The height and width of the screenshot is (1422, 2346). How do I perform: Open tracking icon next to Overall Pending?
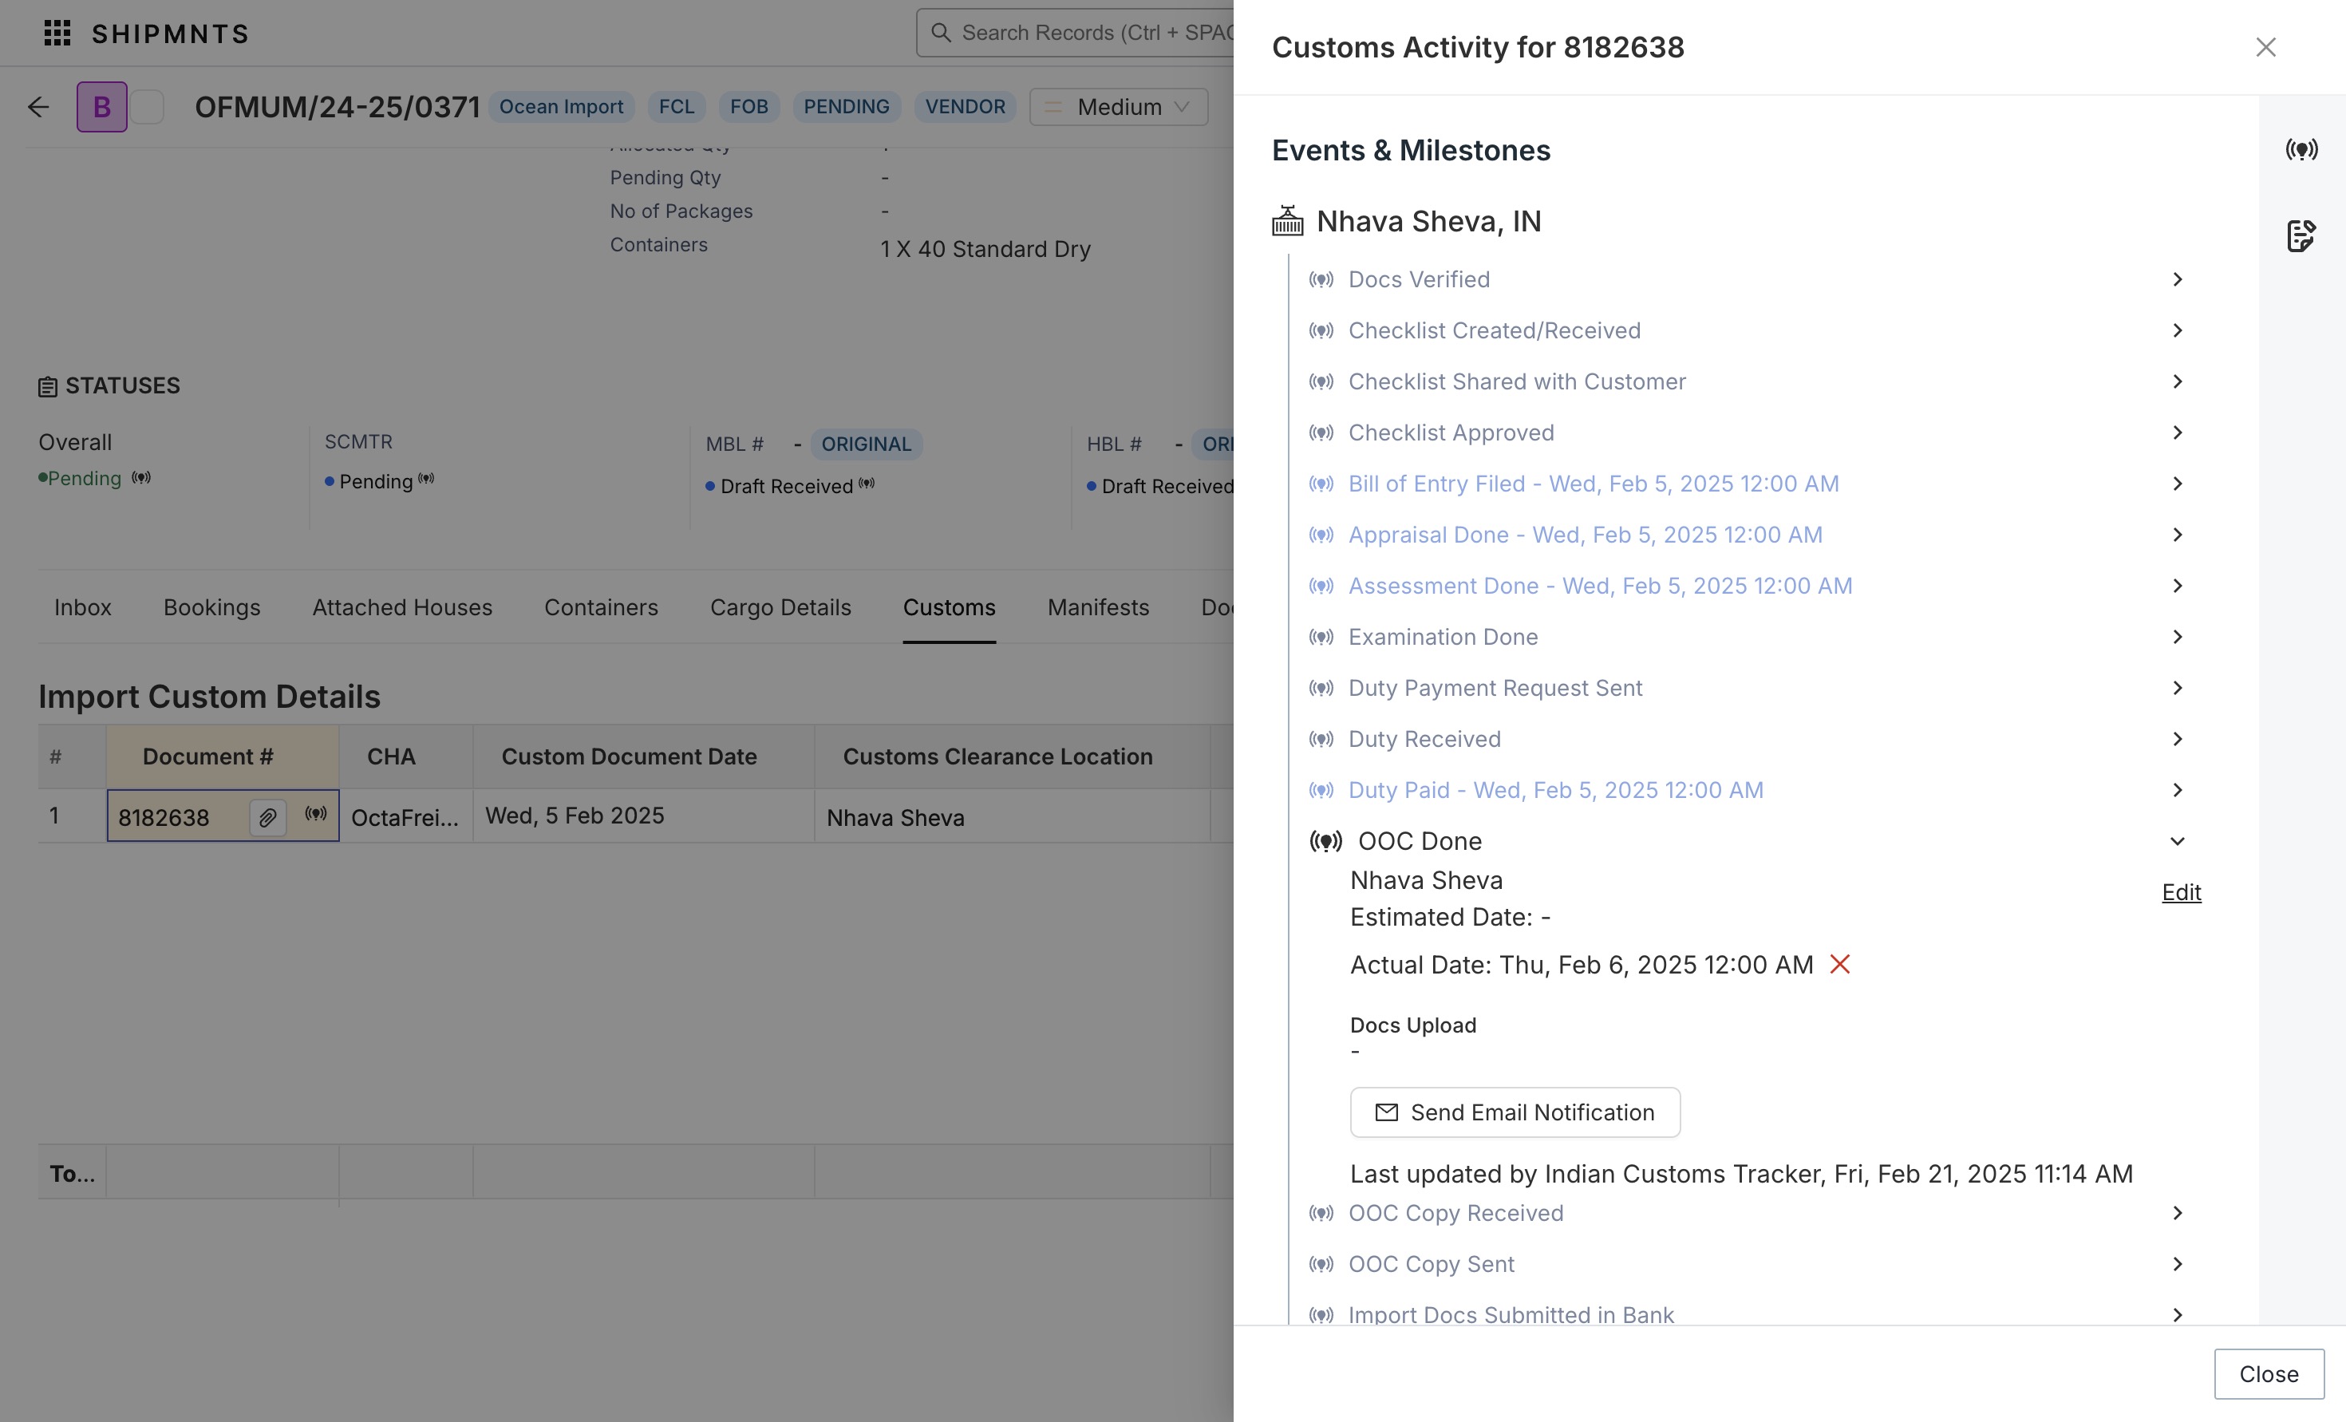(x=141, y=477)
